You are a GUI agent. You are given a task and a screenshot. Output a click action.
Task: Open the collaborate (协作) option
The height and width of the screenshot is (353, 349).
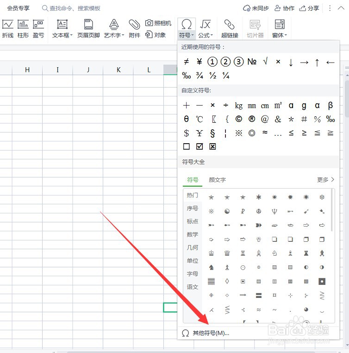click(285, 8)
